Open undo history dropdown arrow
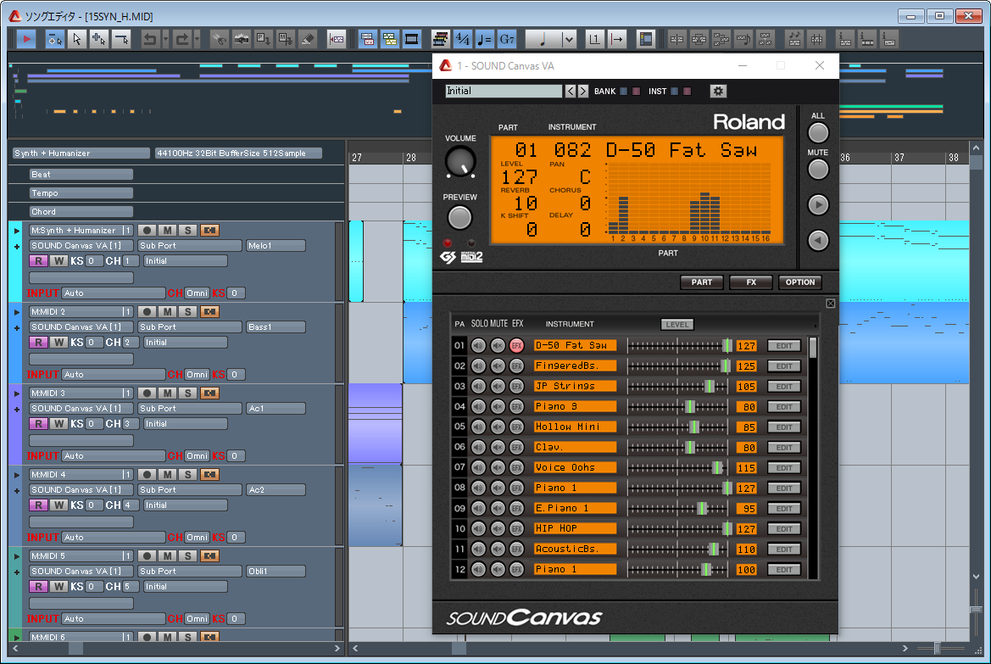Screen dimensions: 991x664 (x=165, y=39)
